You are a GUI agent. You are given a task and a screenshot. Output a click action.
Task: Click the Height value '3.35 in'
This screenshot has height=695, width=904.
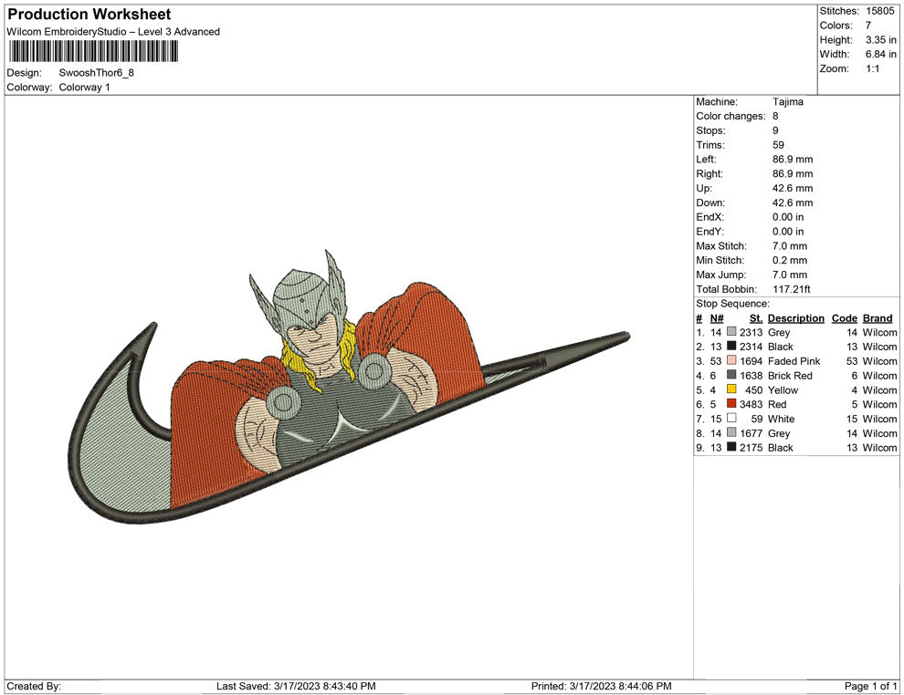[881, 40]
